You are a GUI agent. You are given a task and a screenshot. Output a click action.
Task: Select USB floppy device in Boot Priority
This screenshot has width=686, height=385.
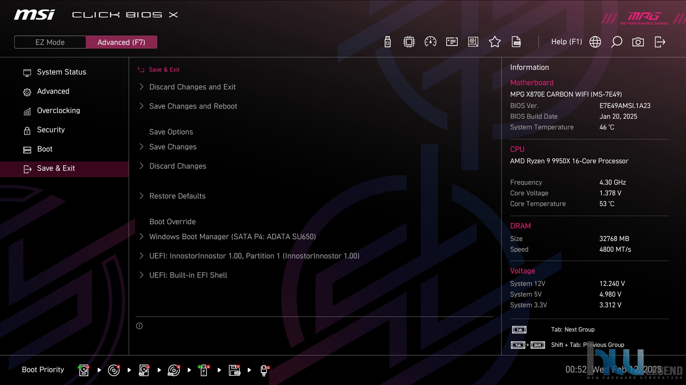[234, 370]
